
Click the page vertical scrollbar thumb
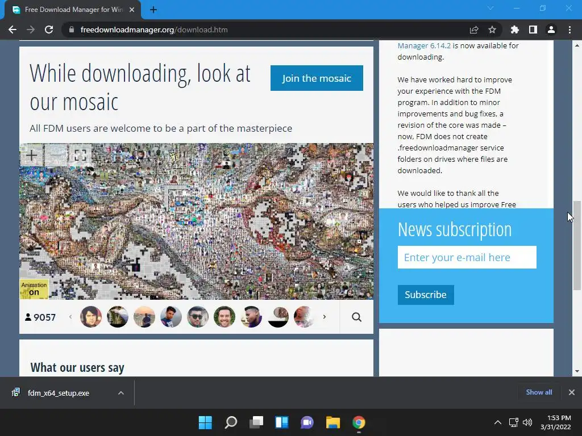point(577,245)
